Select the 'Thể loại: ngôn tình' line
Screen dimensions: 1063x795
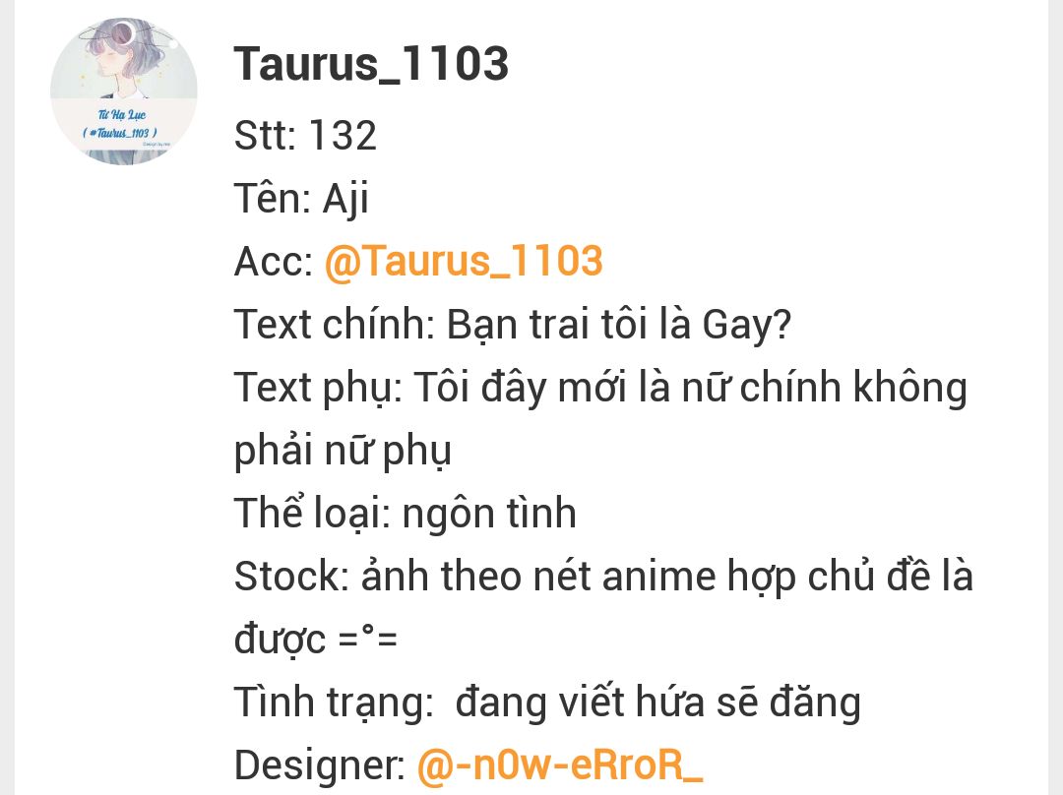click(x=406, y=513)
